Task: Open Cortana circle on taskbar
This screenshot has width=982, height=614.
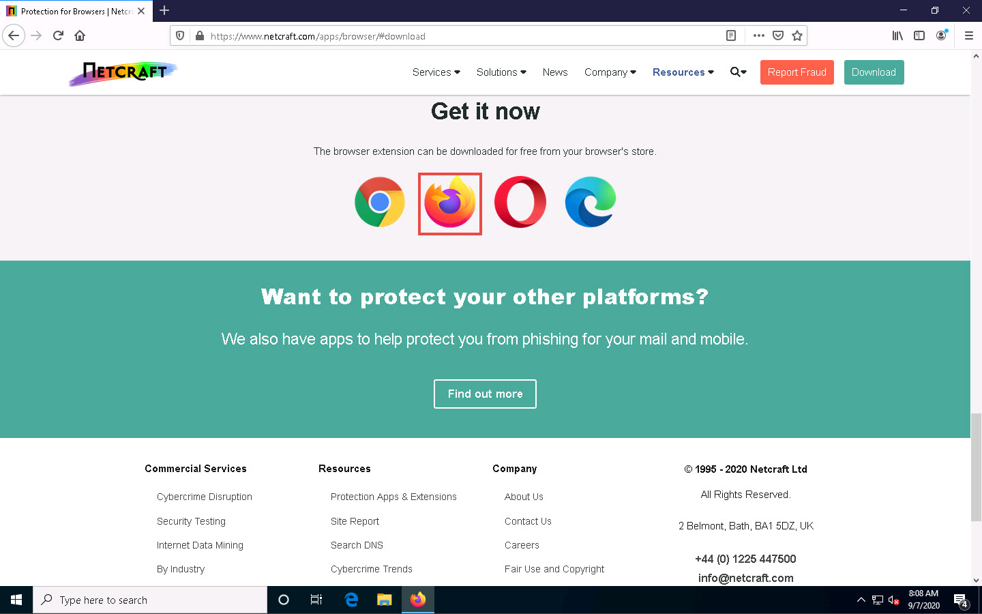Action: pos(284,600)
